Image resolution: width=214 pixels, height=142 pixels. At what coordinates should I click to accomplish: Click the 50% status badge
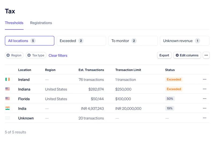(x=170, y=99)
